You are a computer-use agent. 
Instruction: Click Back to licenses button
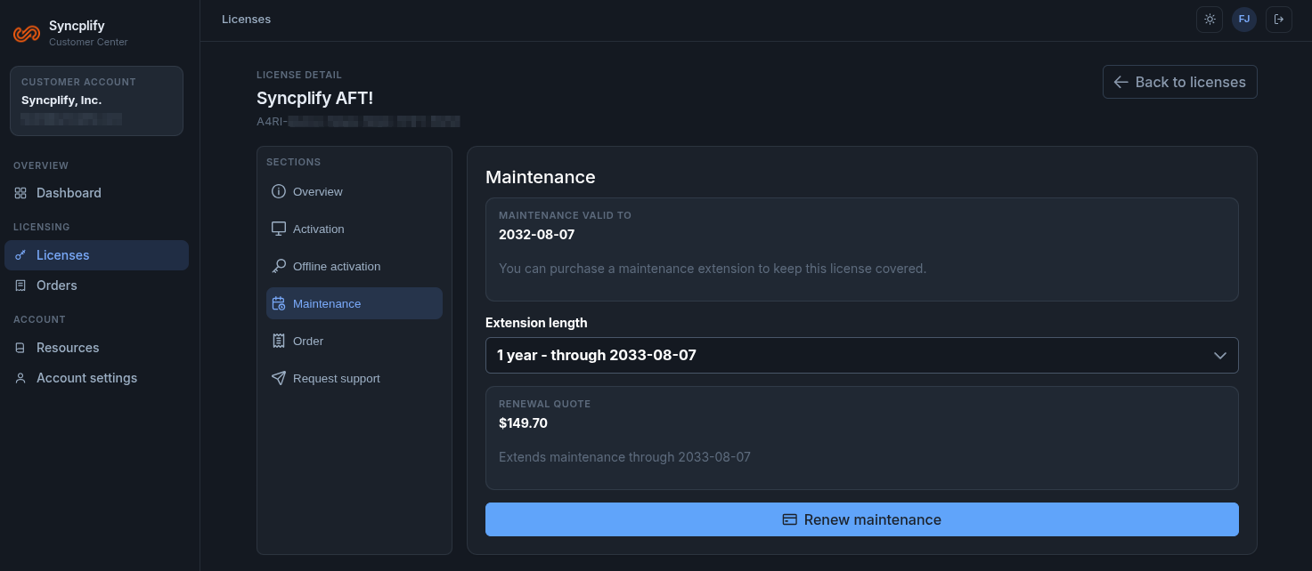(1179, 82)
